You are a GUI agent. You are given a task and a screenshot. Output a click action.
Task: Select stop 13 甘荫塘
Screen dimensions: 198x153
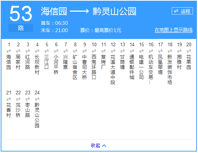tap(122, 62)
